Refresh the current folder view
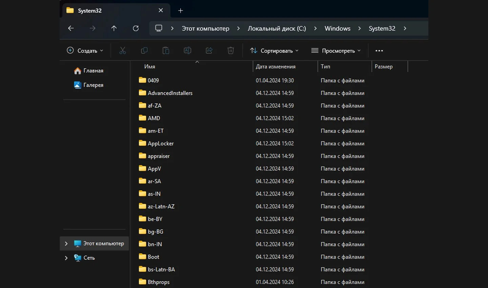The image size is (488, 288). click(x=136, y=28)
